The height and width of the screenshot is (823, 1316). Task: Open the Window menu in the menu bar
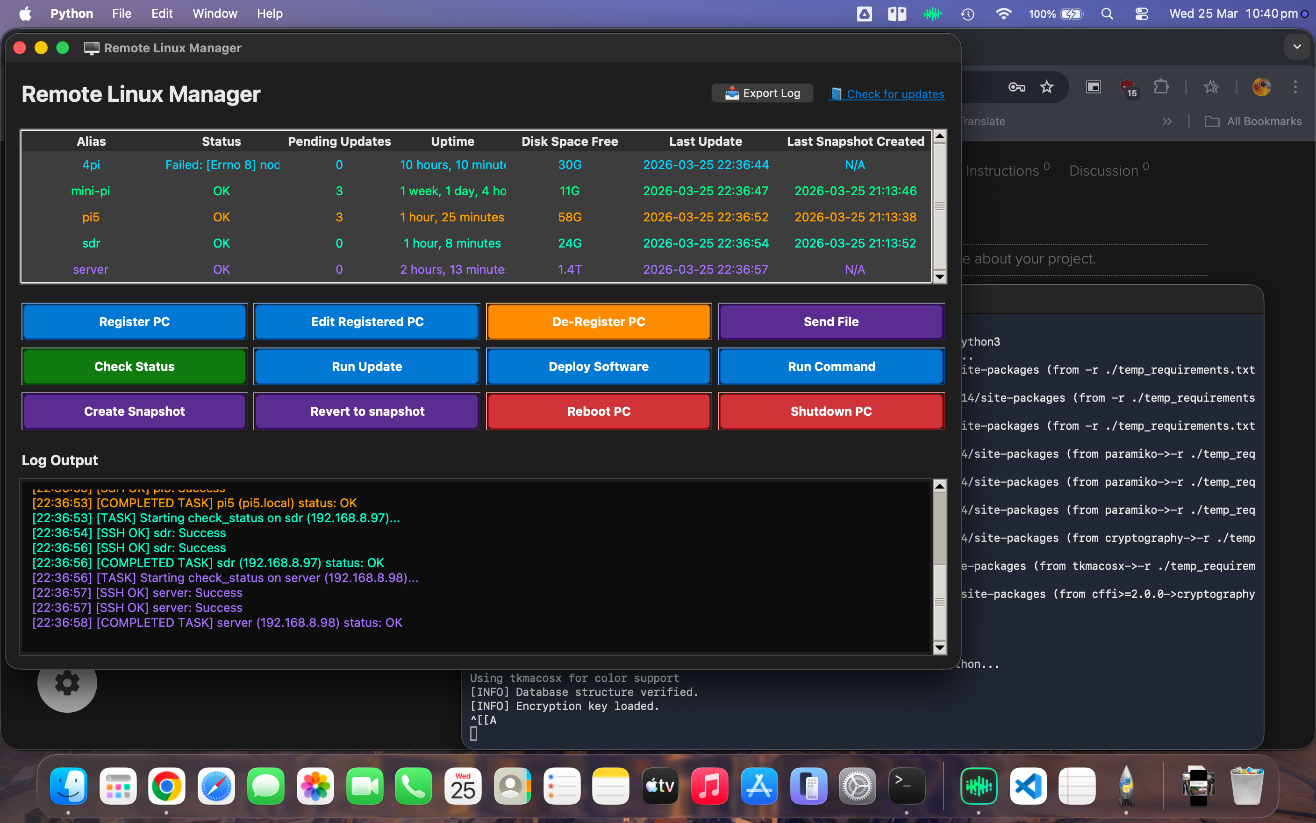215,14
